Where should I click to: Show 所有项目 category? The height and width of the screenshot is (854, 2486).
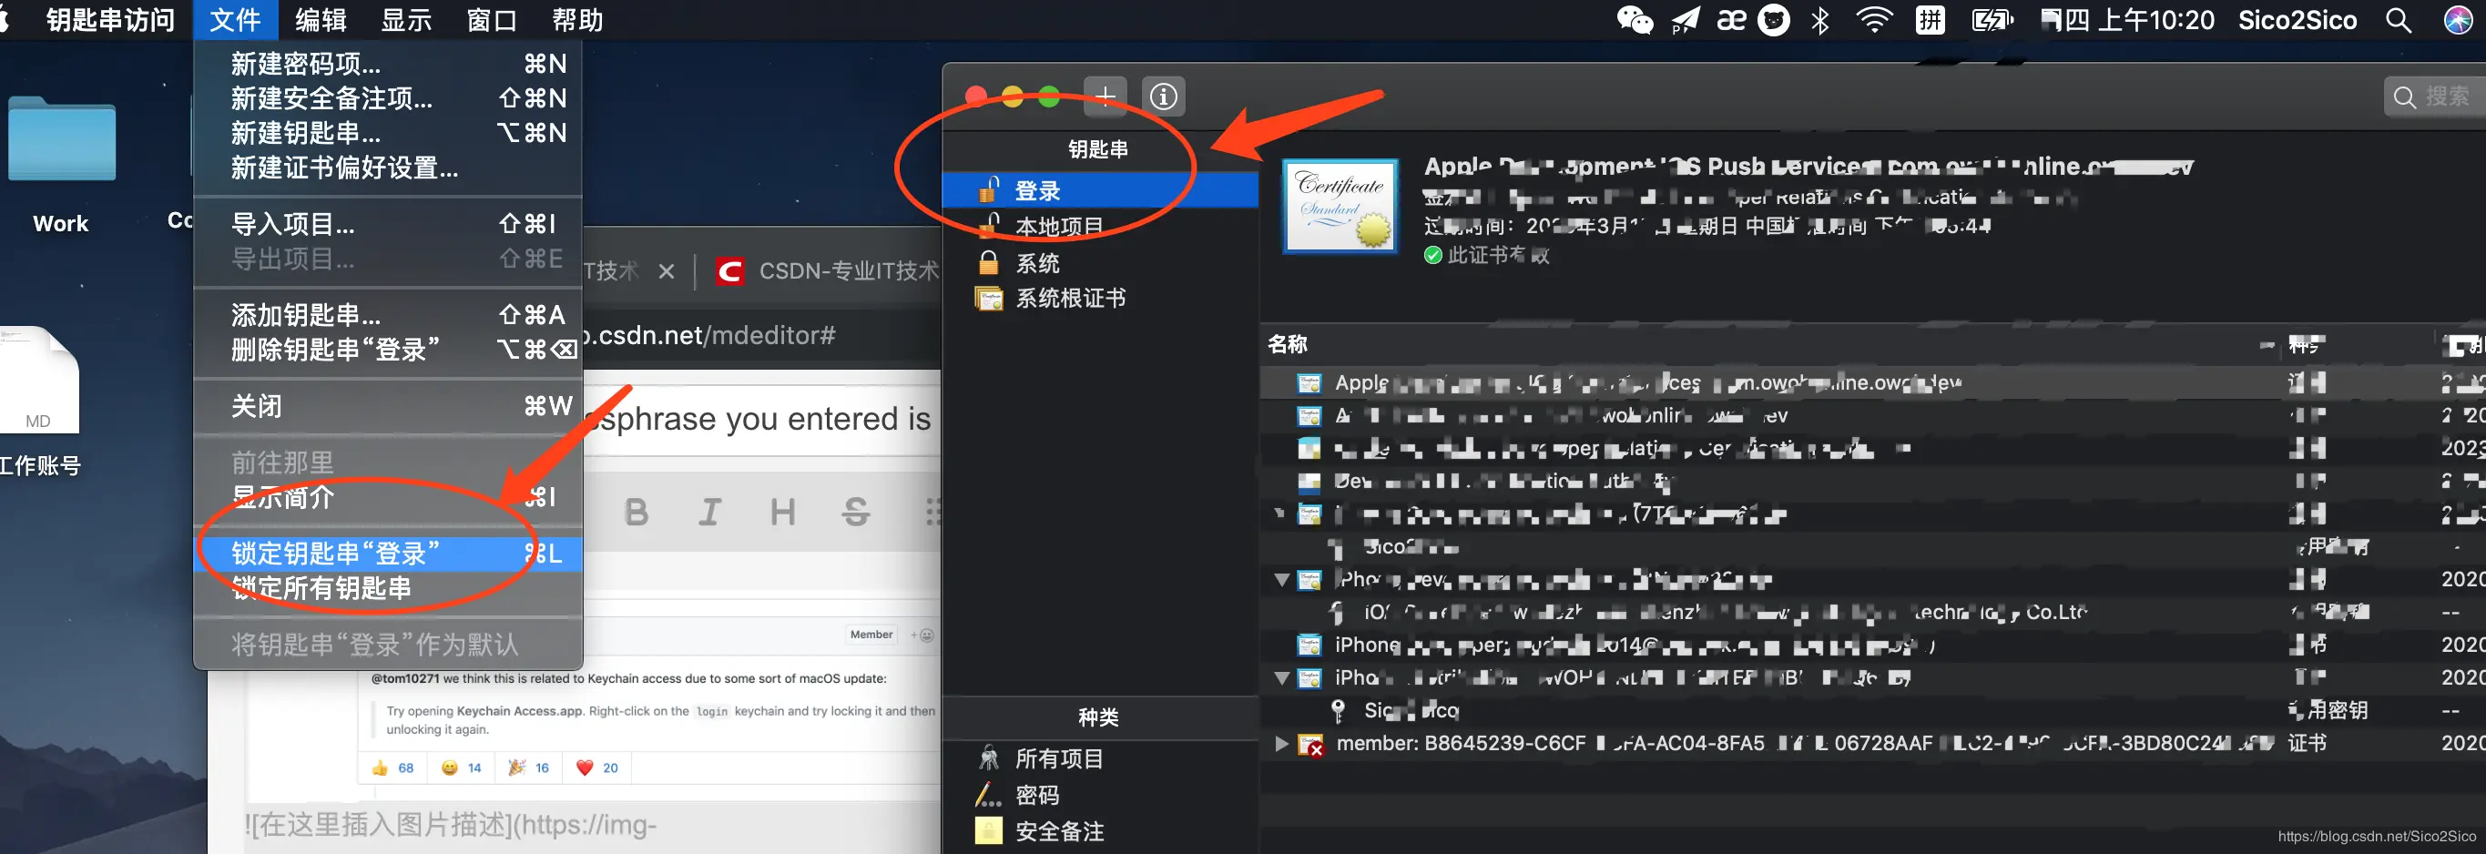pyautogui.click(x=1100, y=758)
